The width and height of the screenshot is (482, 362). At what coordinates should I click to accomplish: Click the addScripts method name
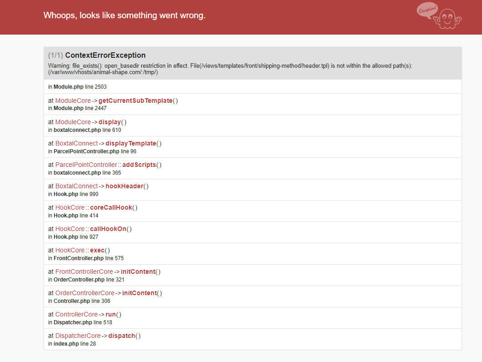(x=139, y=165)
